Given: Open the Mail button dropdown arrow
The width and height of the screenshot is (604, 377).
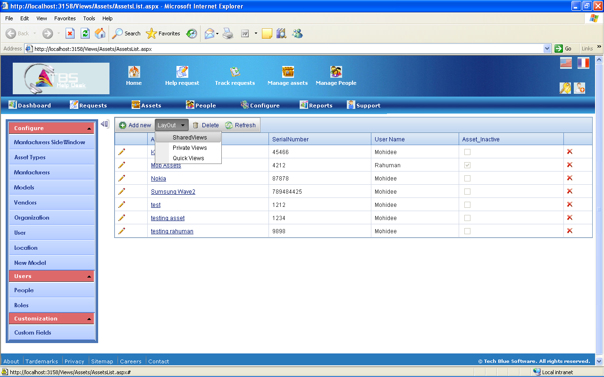Looking at the screenshot, I should click(217, 33).
